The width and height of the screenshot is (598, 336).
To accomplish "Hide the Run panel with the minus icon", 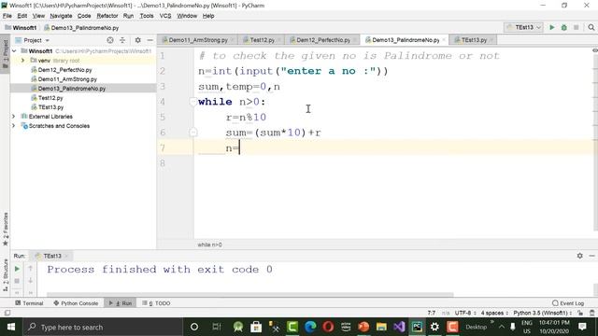I will [x=591, y=256].
